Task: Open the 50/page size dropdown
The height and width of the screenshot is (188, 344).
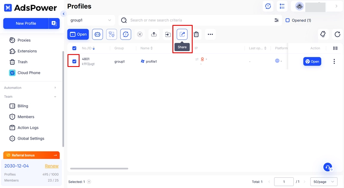Action: (x=324, y=182)
